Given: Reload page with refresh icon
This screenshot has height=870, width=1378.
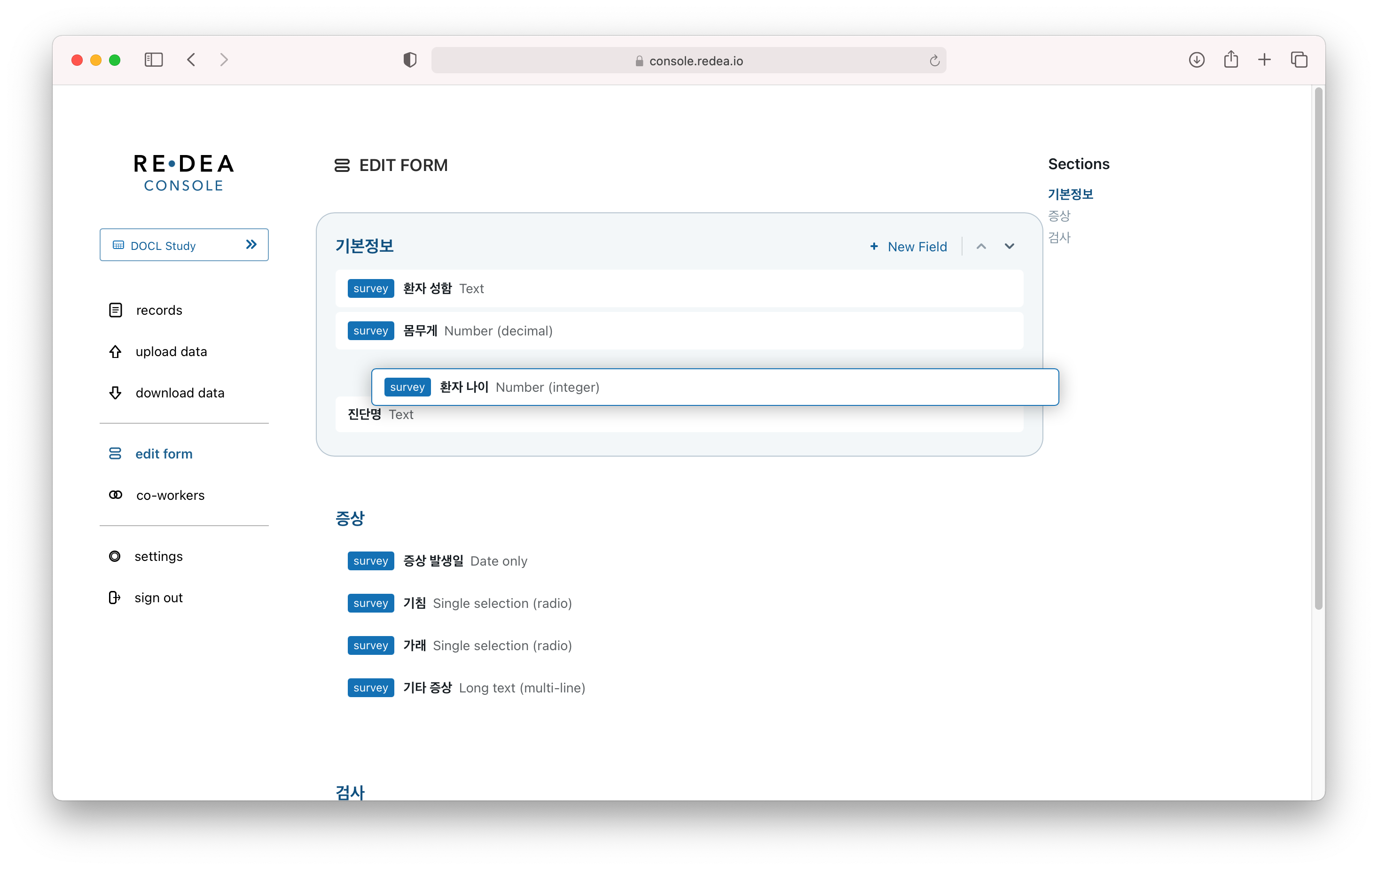Looking at the screenshot, I should click(x=934, y=61).
